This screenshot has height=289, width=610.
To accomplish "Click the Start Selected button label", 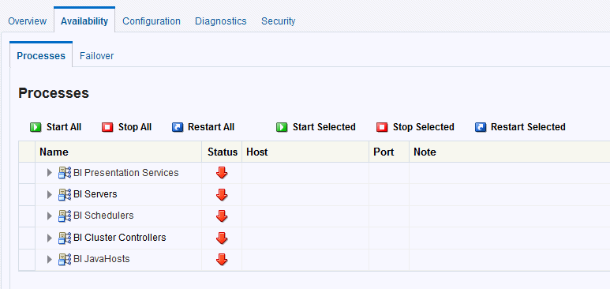I will click(x=324, y=127).
